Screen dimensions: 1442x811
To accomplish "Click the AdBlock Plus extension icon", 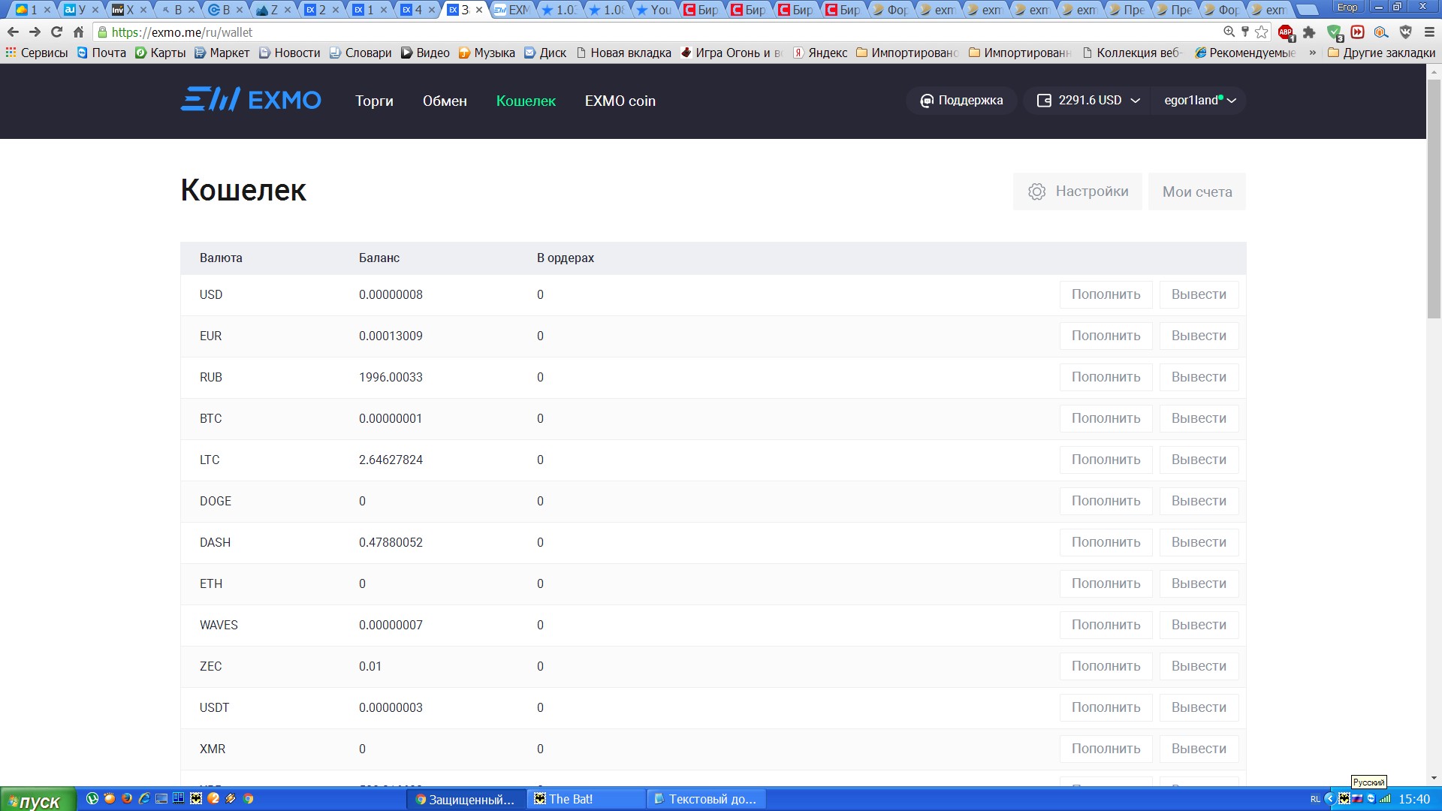I will click(1286, 32).
